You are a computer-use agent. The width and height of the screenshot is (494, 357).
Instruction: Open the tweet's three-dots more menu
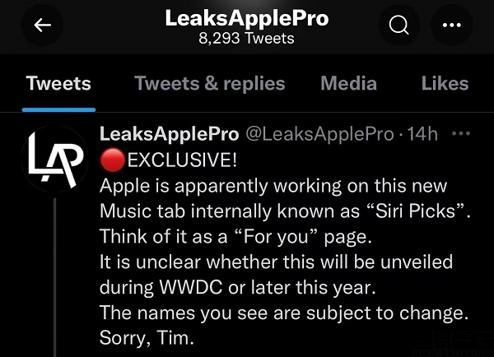click(461, 133)
